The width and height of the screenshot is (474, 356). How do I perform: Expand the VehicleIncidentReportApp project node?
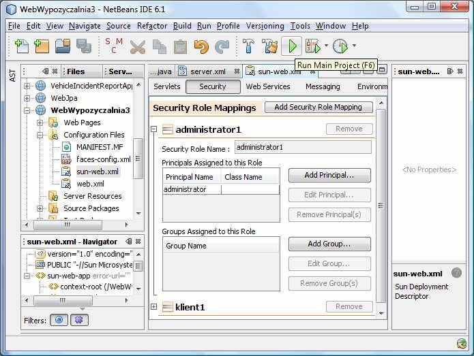point(27,86)
